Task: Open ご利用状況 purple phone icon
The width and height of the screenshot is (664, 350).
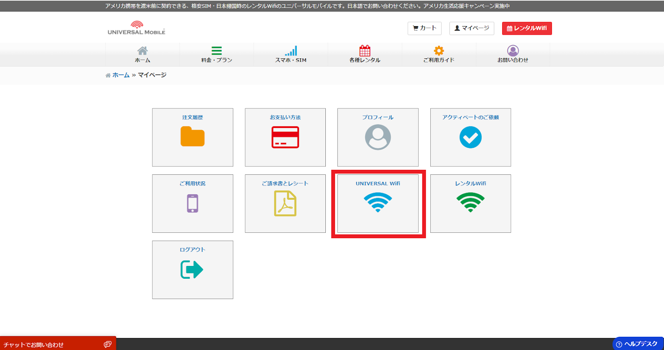Action: (193, 203)
